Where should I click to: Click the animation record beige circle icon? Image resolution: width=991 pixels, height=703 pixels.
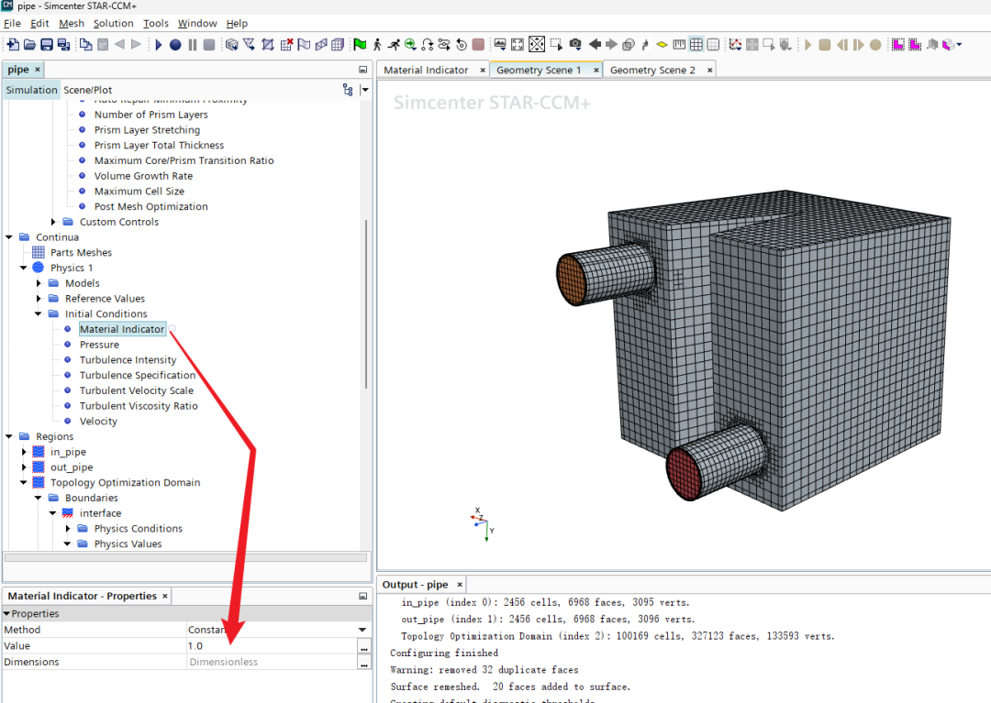(x=875, y=45)
